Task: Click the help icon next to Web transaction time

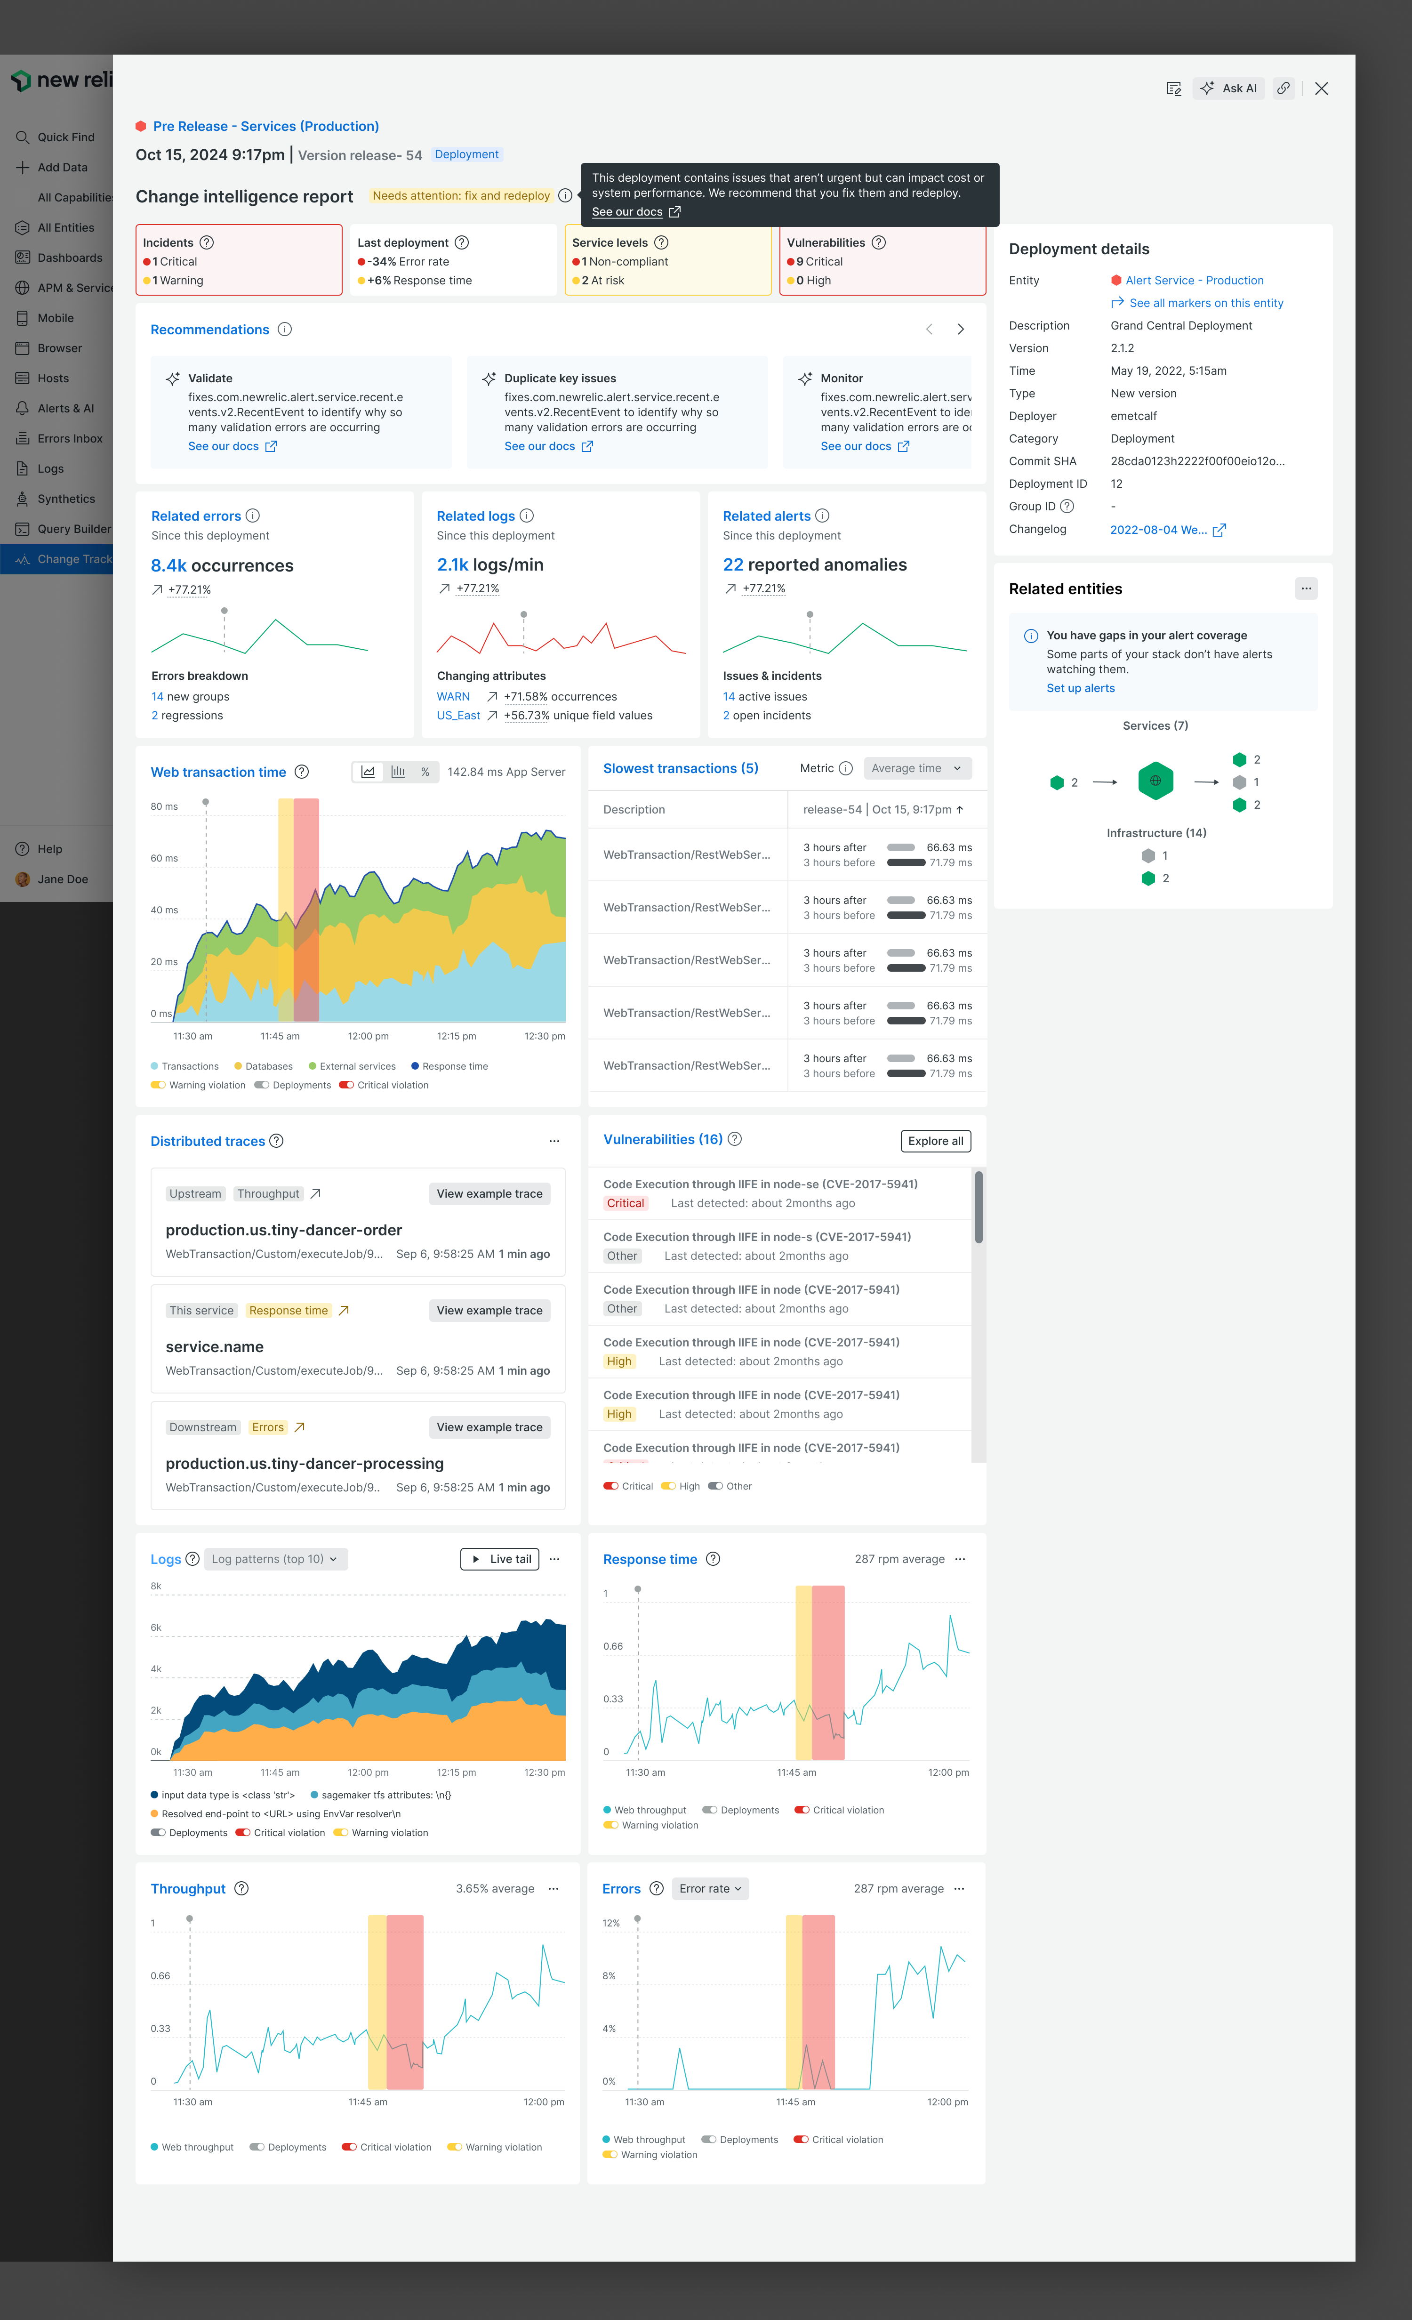Action: [301, 772]
